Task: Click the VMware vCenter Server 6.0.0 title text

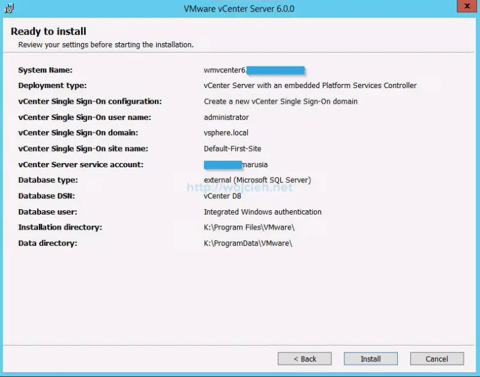Action: click(x=240, y=8)
